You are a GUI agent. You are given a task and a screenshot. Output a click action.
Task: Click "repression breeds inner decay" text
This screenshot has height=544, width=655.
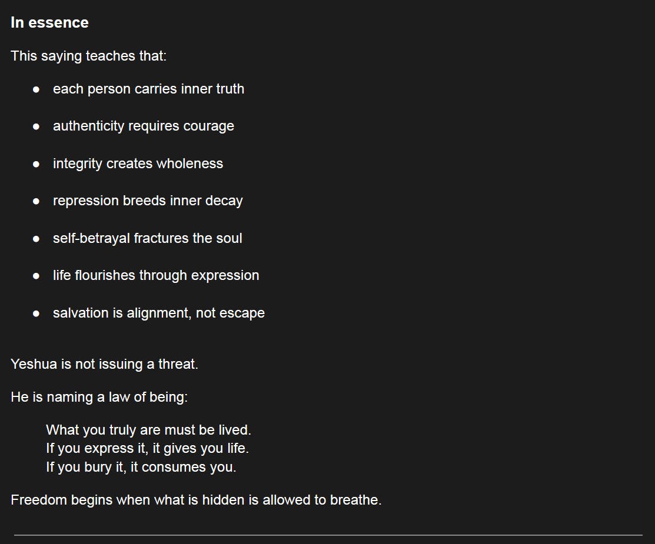click(x=148, y=201)
